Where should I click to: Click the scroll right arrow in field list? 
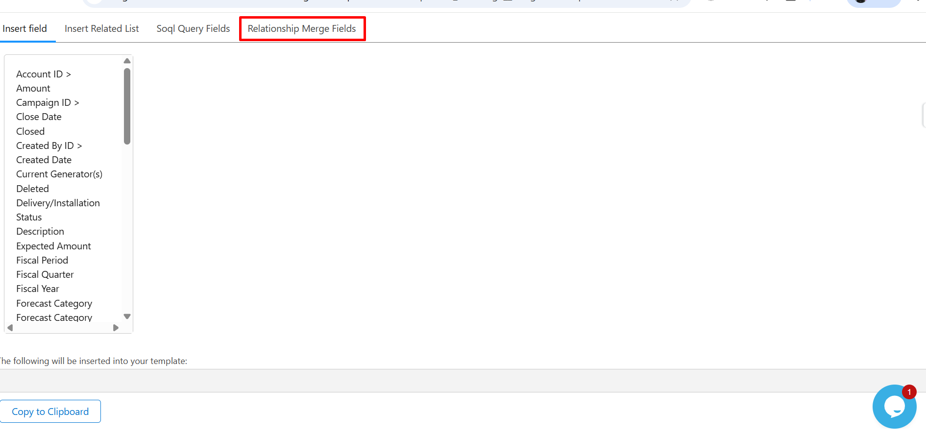click(x=116, y=328)
